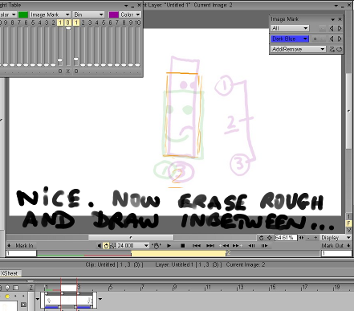Click the Mark In button
This screenshot has height=311, width=354.
click(x=21, y=245)
